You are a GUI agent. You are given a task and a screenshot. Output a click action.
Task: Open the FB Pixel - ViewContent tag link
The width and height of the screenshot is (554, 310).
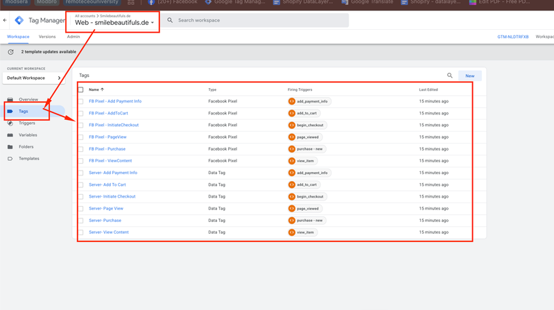110,161
